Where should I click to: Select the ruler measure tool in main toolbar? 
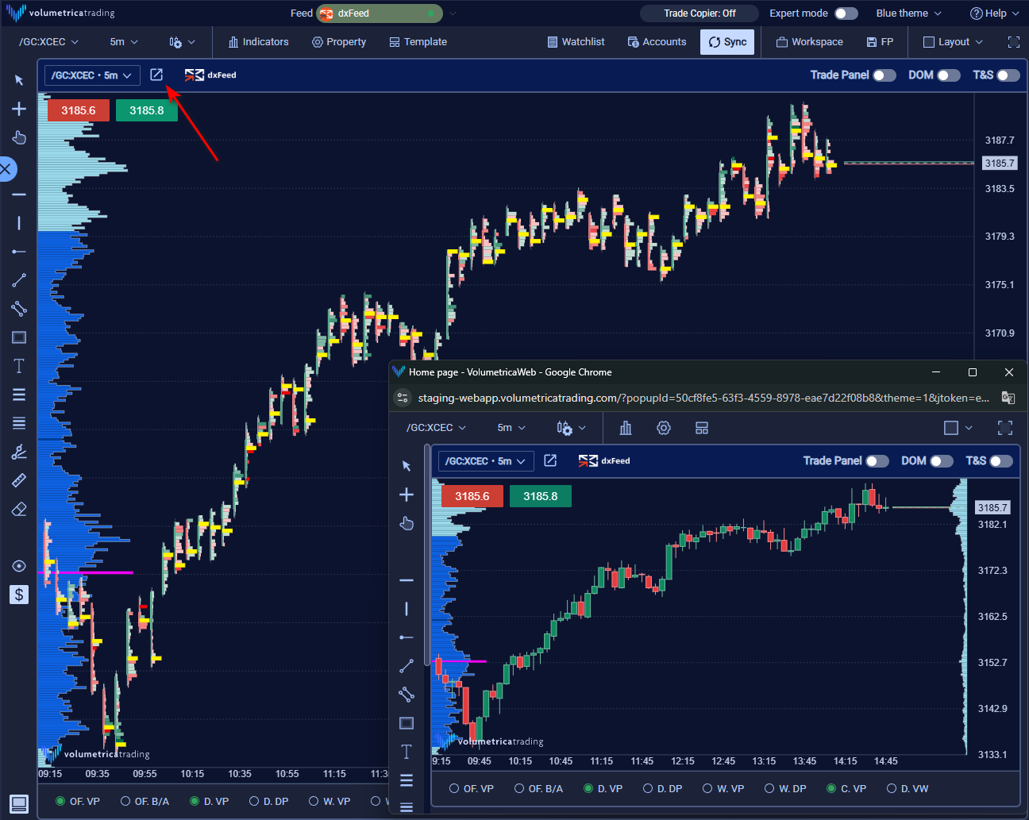coord(19,480)
